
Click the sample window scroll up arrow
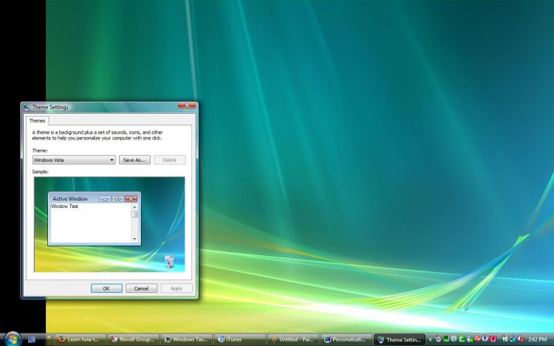[x=134, y=207]
